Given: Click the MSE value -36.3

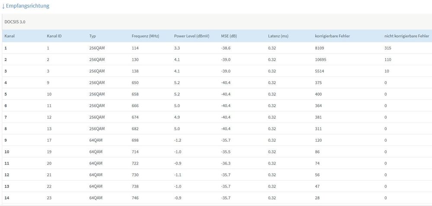Looking at the screenshot, I should pyautogui.click(x=226, y=163).
